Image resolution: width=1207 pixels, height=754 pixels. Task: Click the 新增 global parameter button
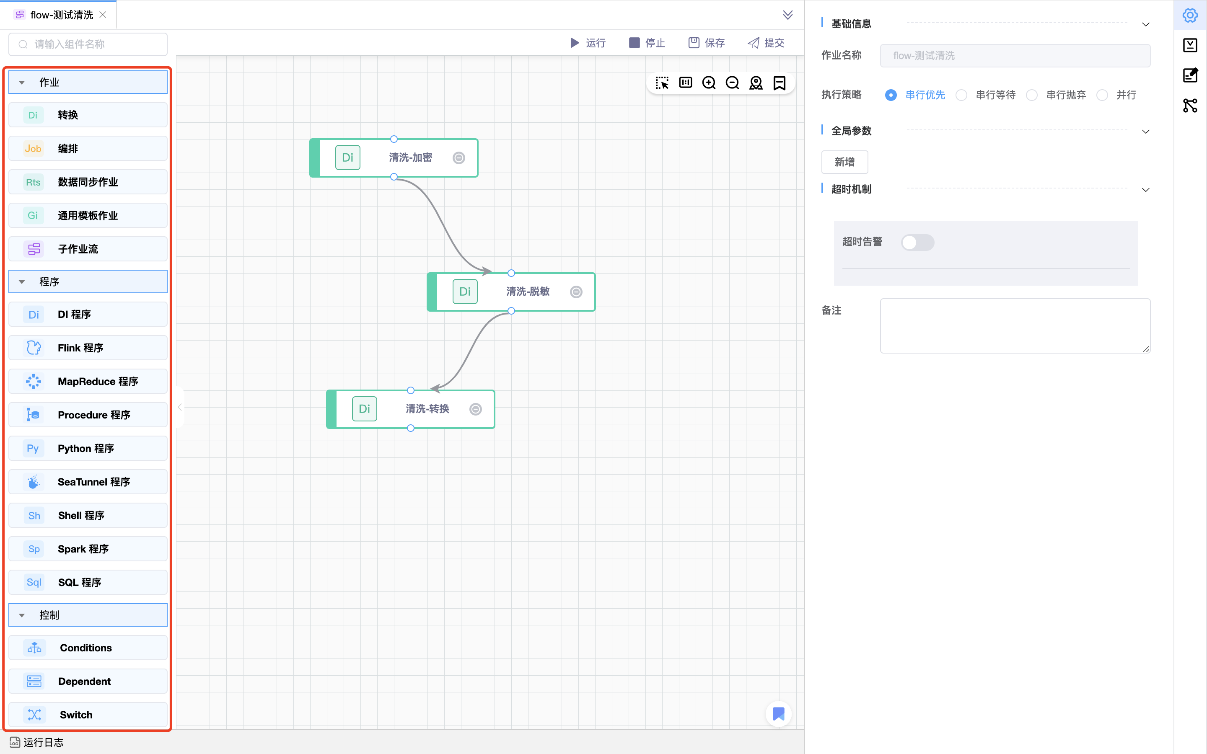844,162
